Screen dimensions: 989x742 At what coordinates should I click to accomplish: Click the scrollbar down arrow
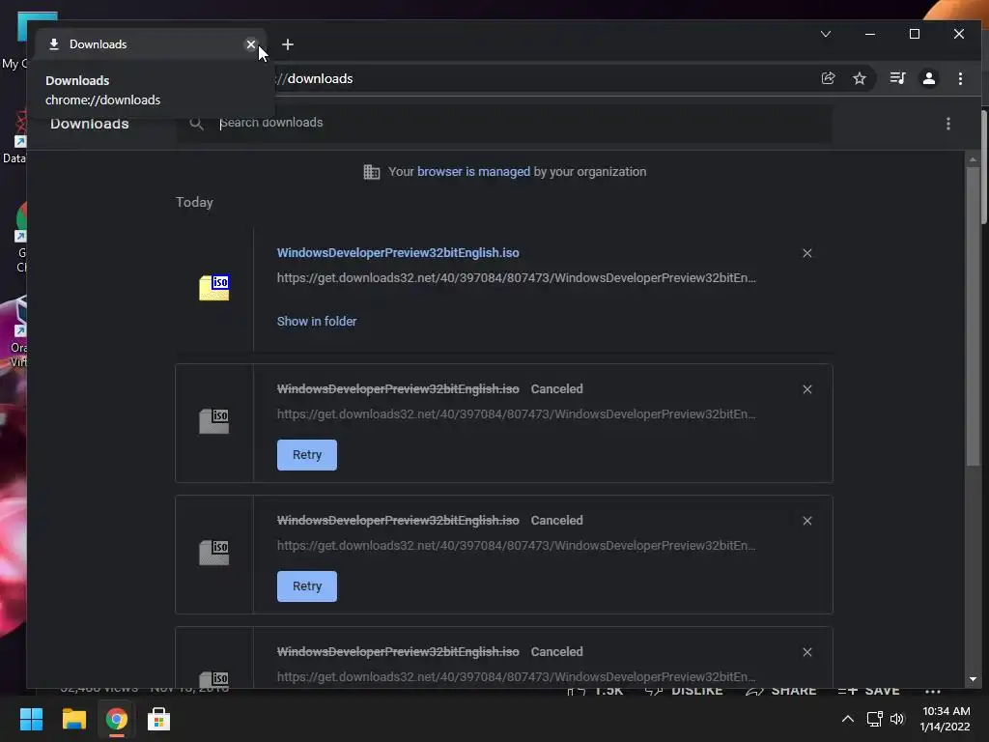974,679
